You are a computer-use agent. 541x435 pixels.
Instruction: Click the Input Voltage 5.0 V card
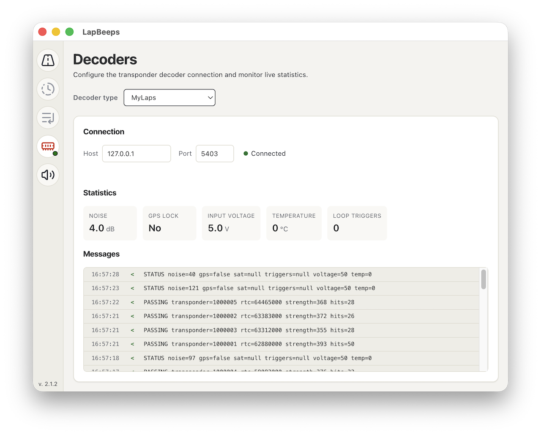pos(231,223)
